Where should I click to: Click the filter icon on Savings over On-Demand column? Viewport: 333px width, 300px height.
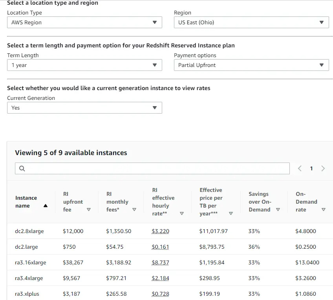click(278, 210)
